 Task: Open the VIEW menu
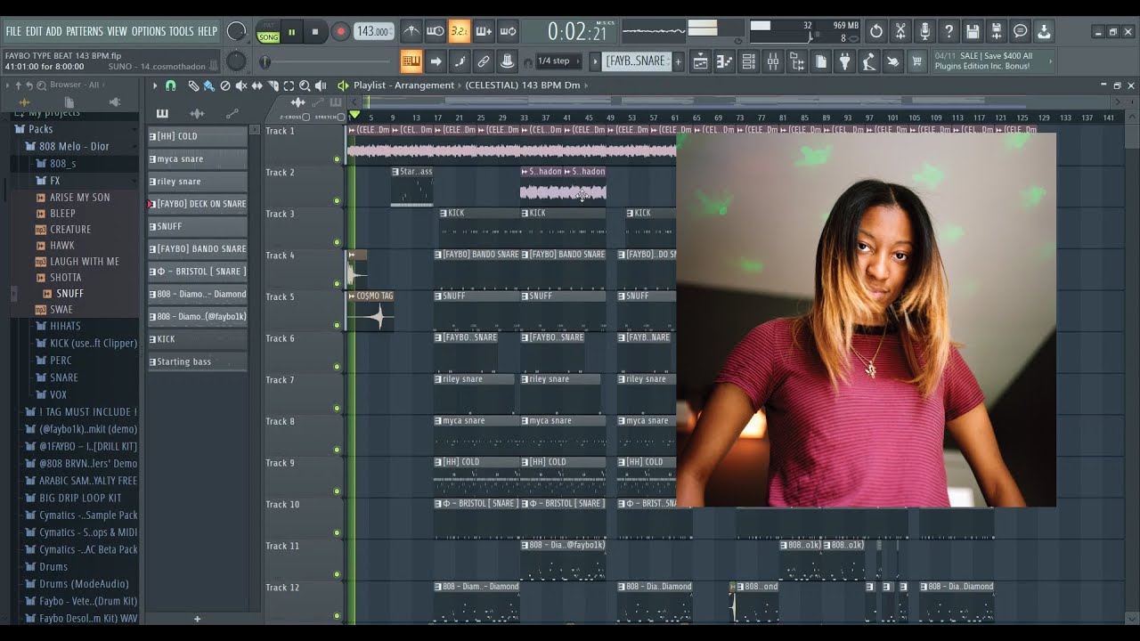pyautogui.click(x=118, y=31)
